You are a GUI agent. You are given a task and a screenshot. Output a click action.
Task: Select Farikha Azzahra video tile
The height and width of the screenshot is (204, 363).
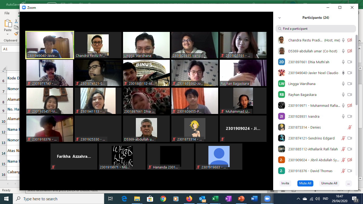pyautogui.click(x=74, y=156)
